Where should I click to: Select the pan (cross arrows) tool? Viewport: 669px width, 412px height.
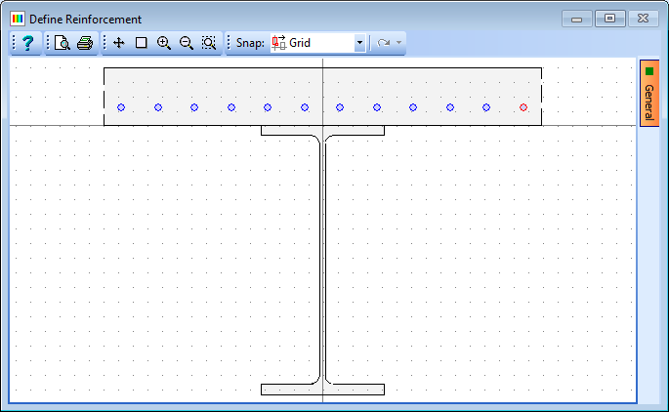[x=118, y=43]
